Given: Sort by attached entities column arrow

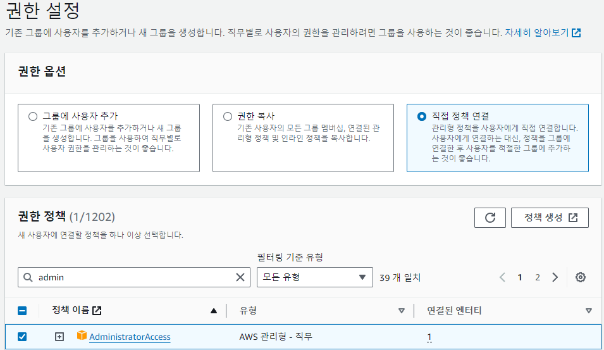Looking at the screenshot, I should 589,311.
